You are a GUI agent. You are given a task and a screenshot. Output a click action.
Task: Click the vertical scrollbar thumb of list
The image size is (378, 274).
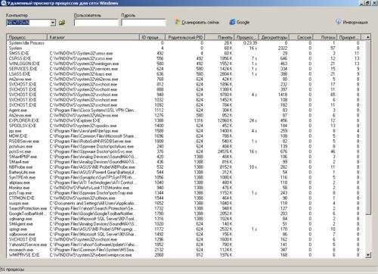(x=368, y=127)
